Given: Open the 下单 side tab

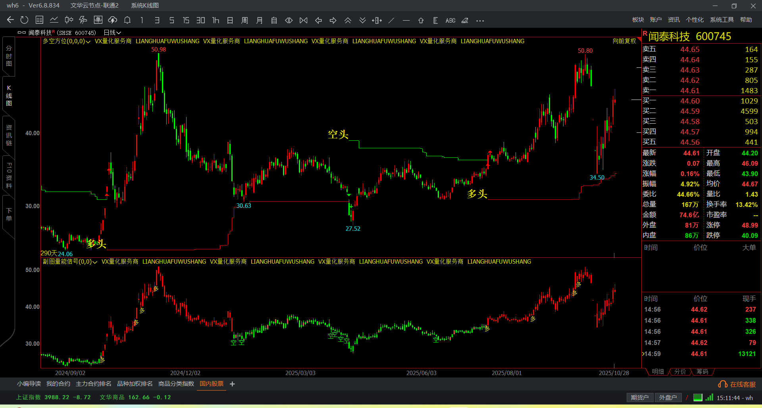Looking at the screenshot, I should (9, 215).
